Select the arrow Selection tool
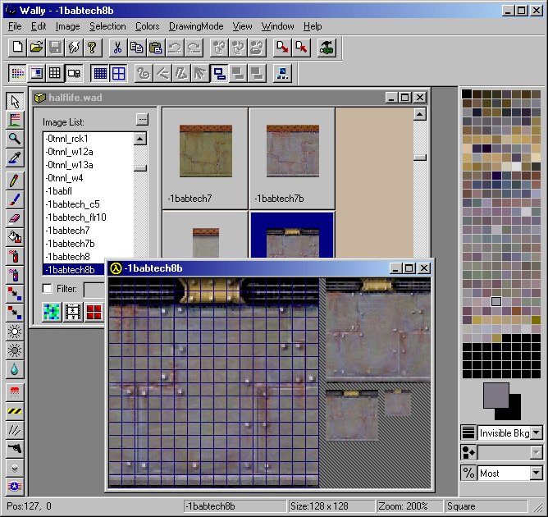 click(x=15, y=102)
